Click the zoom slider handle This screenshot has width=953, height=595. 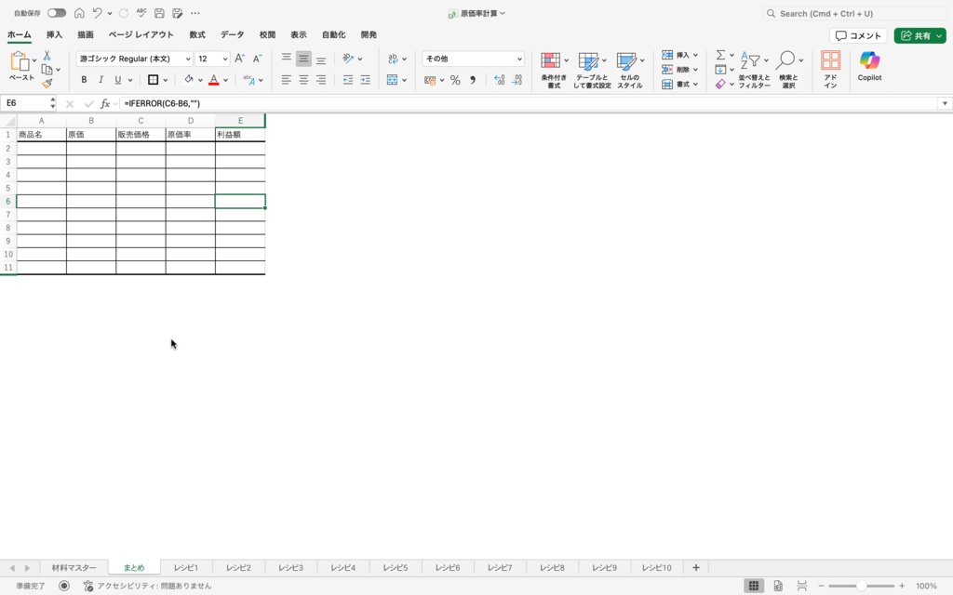pos(861,586)
